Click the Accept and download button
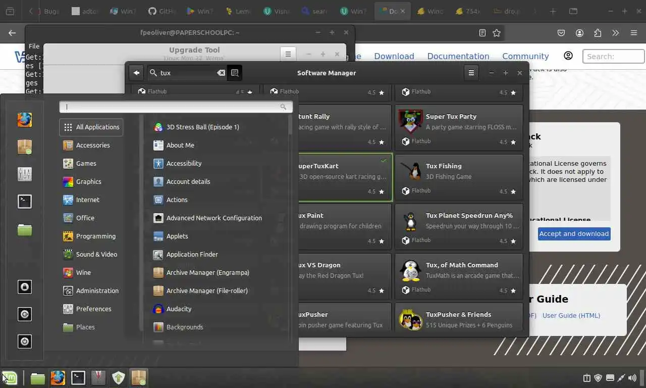The height and width of the screenshot is (388, 646). tap(574, 233)
